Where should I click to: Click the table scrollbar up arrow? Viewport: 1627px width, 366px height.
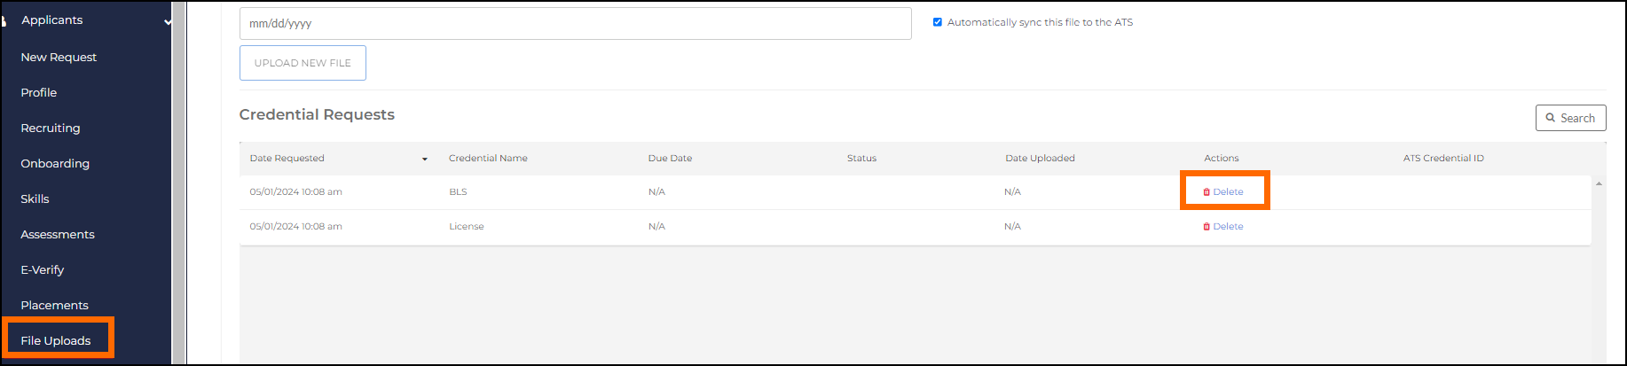pyautogui.click(x=1599, y=183)
